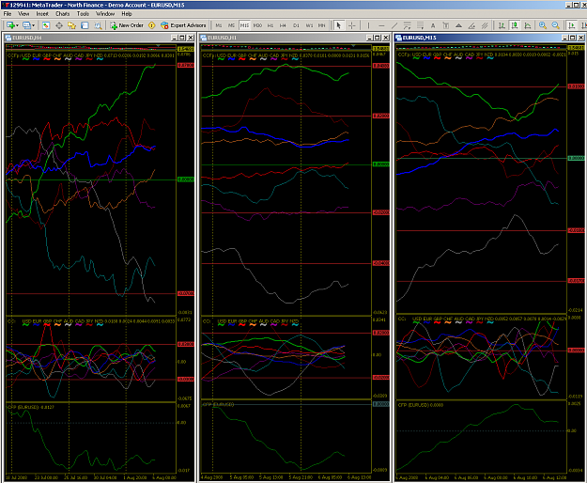This screenshot has width=587, height=483.
Task: Toggle the Market Watch panel icon
Action: tap(46, 25)
